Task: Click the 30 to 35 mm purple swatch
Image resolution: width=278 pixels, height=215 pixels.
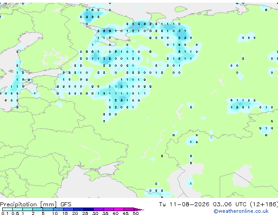Action: pyautogui.click(x=99, y=209)
